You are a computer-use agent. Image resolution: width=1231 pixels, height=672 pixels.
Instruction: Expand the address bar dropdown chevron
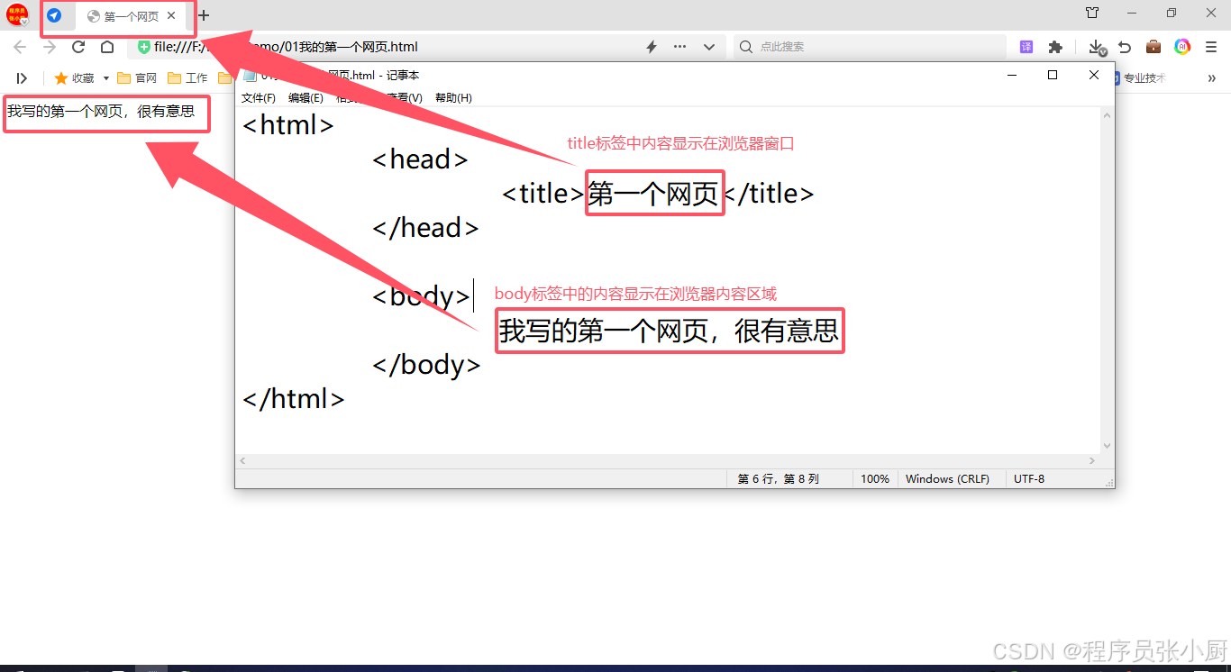[709, 47]
